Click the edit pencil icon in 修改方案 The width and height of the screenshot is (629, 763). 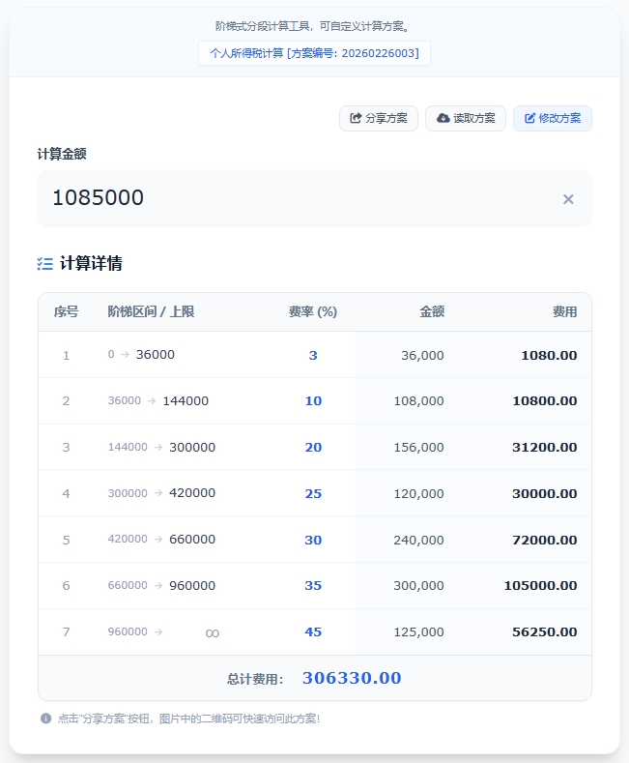coord(529,118)
